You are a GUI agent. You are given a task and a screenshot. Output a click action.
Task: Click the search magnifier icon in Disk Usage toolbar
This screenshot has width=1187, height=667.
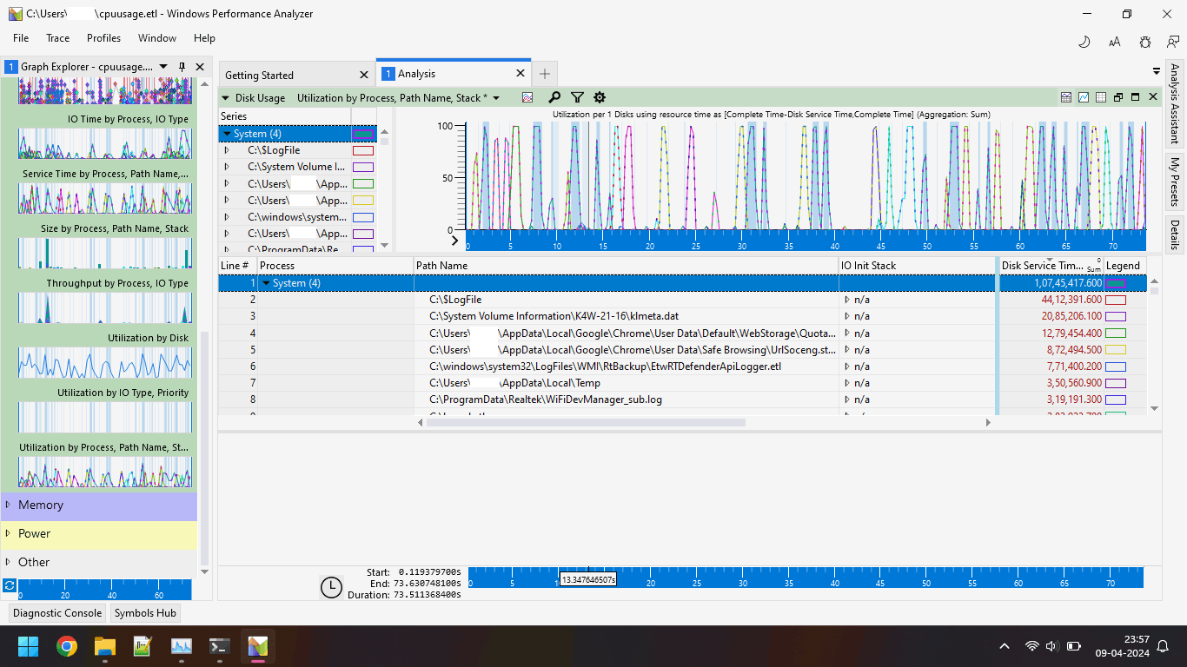(554, 98)
